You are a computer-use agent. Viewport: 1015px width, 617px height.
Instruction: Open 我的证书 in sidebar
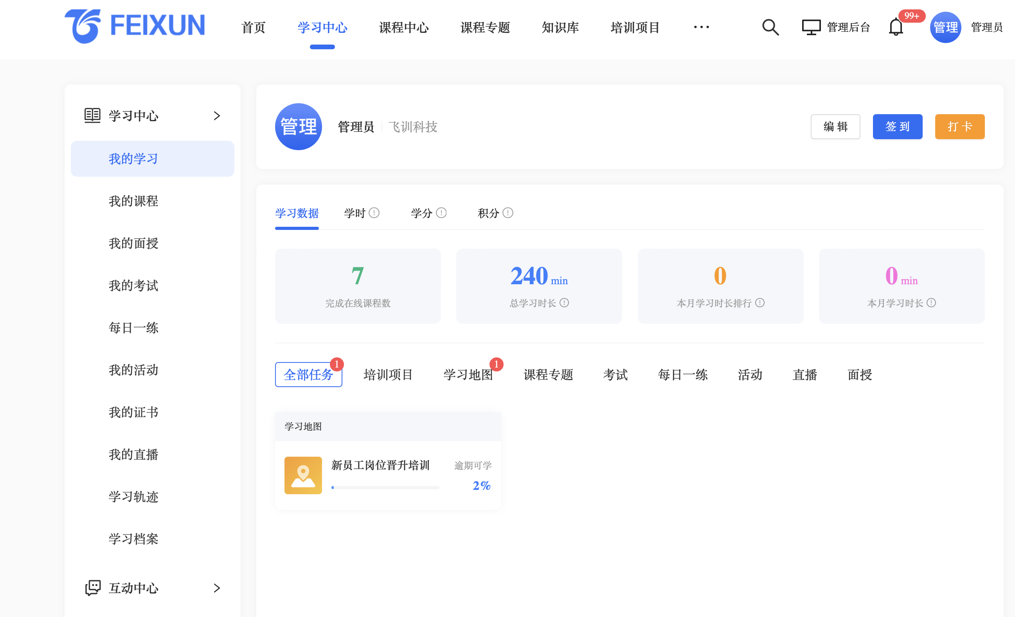click(133, 412)
